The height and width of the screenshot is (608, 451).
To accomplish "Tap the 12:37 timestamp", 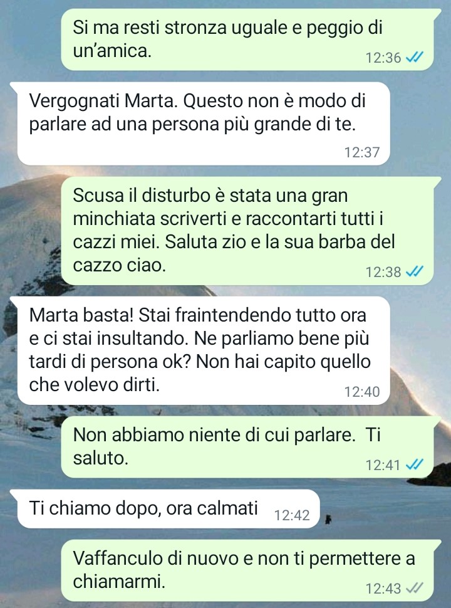I will coord(362,152).
